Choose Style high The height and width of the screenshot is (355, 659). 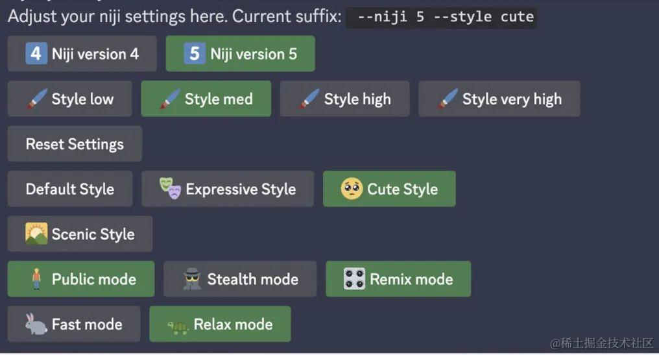(x=344, y=99)
